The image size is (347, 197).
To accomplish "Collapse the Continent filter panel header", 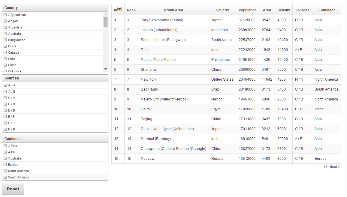I will coord(55,139).
